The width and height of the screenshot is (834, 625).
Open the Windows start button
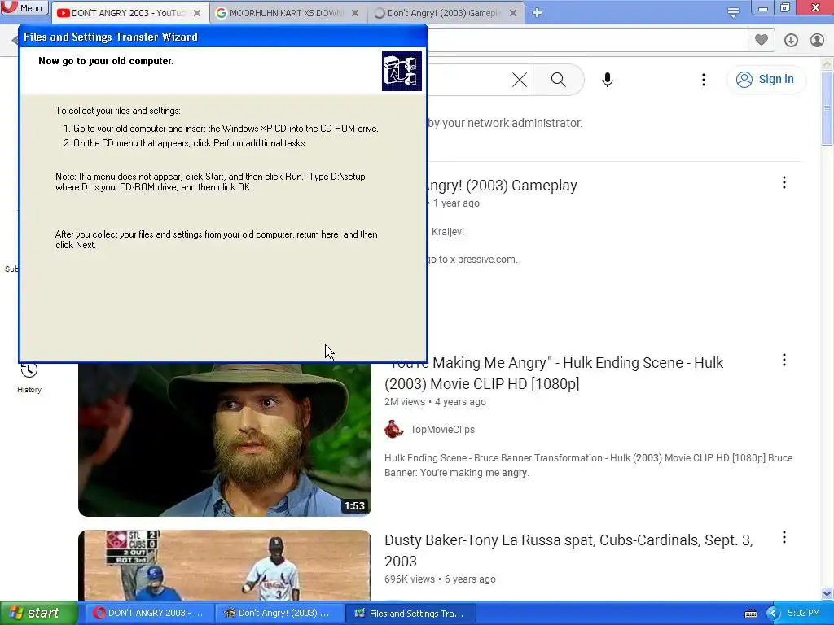coord(38,613)
